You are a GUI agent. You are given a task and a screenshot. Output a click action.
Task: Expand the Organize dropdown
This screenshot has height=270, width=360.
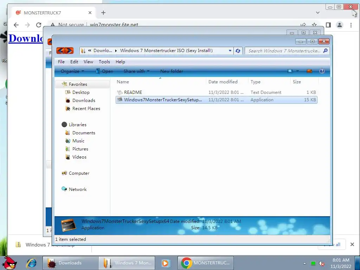(72, 71)
